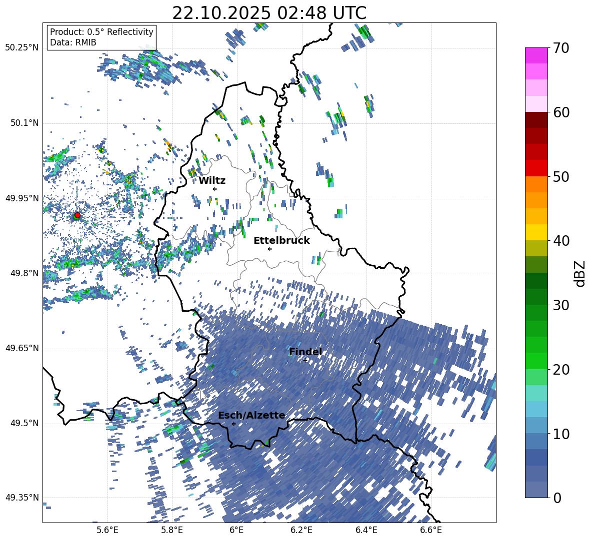Click the red radar site marker
Image resolution: width=592 pixels, height=540 pixels.
coord(77,215)
